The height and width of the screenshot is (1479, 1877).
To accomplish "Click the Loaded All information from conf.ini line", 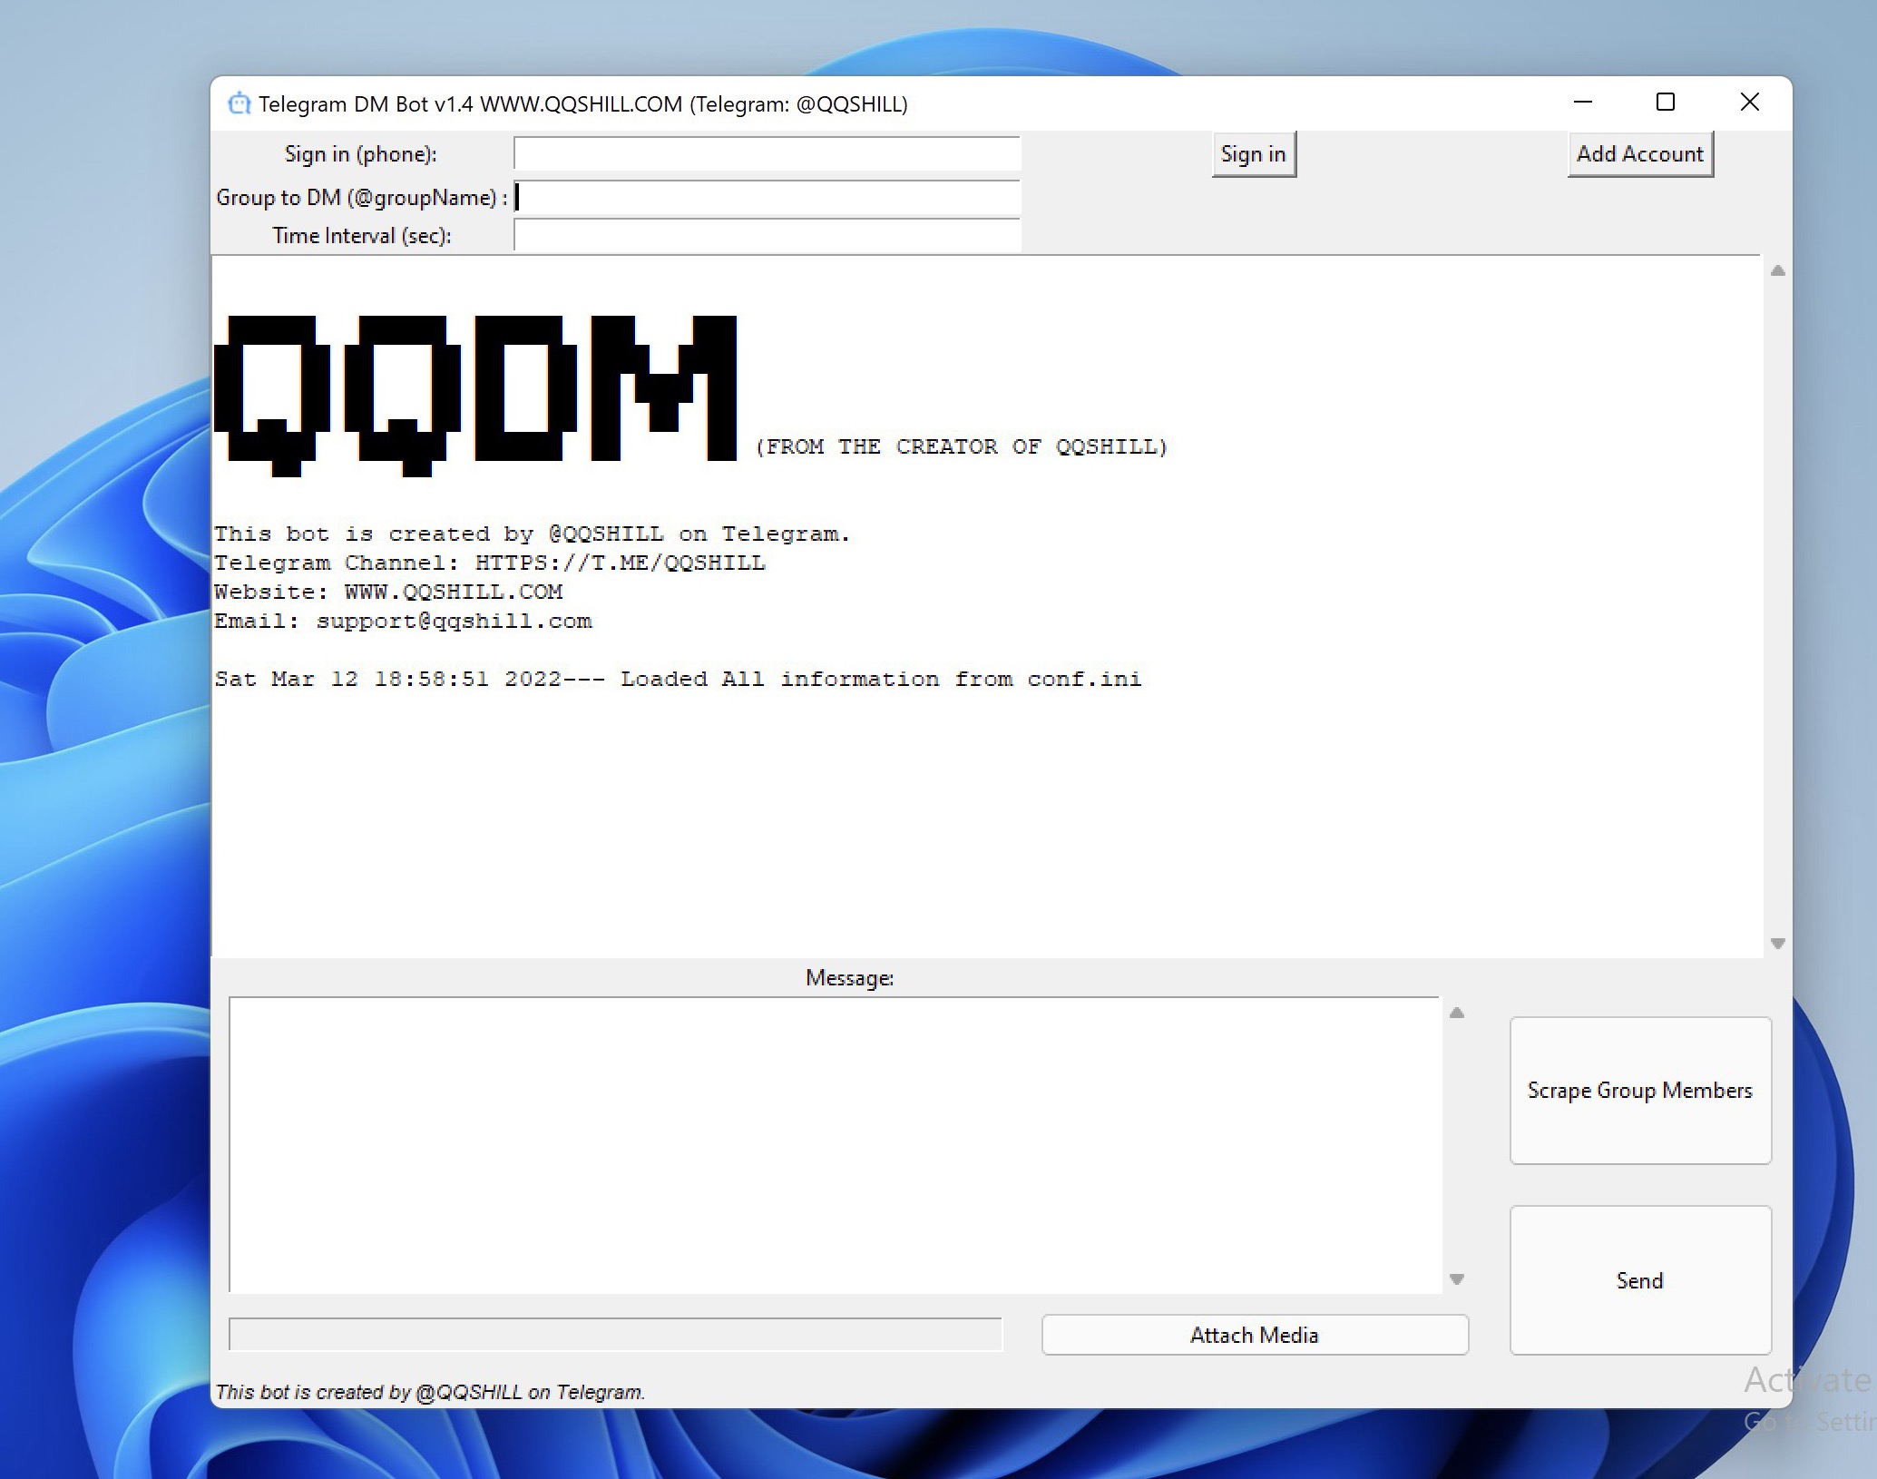I will click(x=678, y=679).
